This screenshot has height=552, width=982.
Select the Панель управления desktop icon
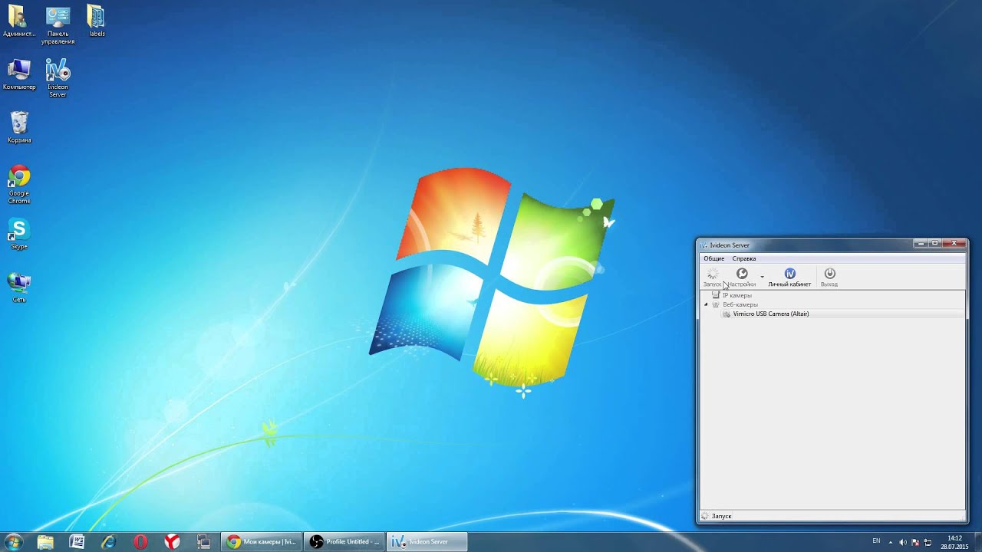tap(58, 25)
